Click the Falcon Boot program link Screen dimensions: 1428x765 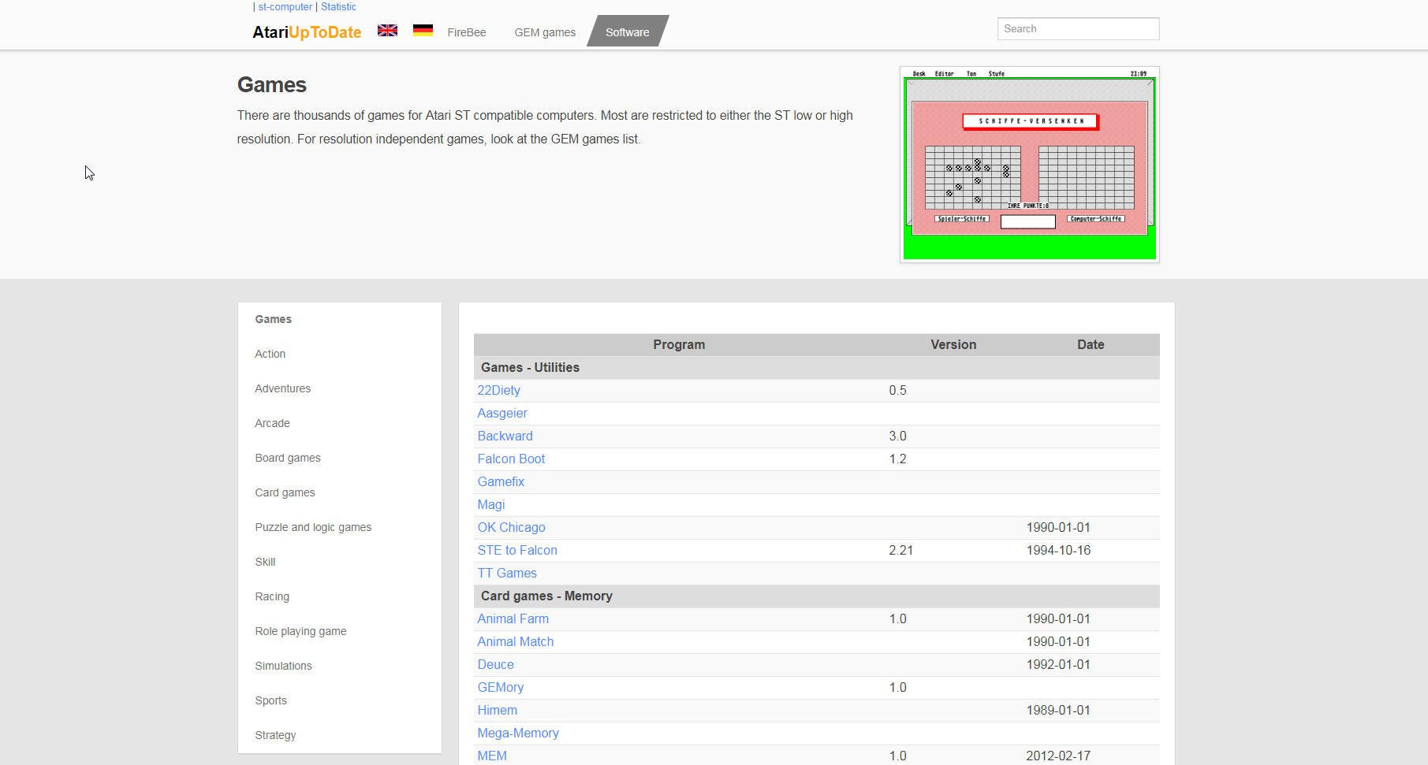[x=511, y=459]
